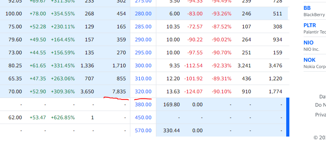The height and width of the screenshot is (146, 326).
Task: Open the 300.00 strike option
Action: [x=143, y=66]
